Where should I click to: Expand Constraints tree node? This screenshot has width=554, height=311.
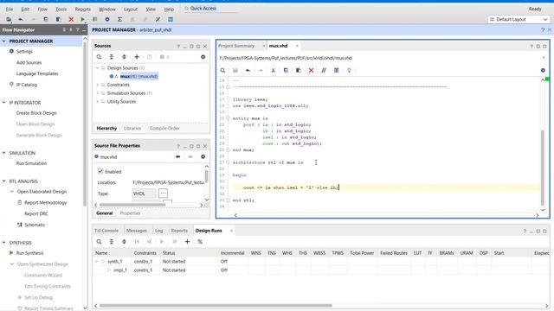click(x=98, y=85)
